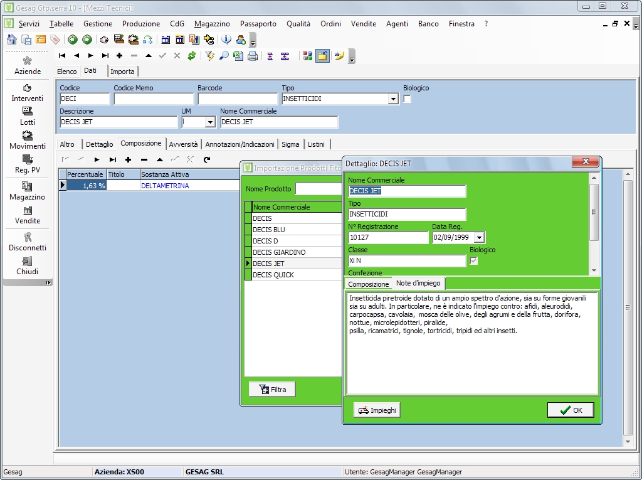This screenshot has width=642, height=480.
Task: Click the green forward arrow icon
Action: click(87, 40)
